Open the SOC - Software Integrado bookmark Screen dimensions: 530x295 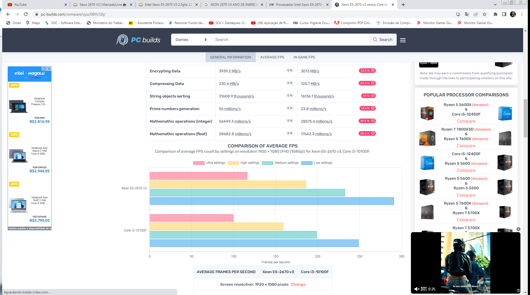point(64,23)
